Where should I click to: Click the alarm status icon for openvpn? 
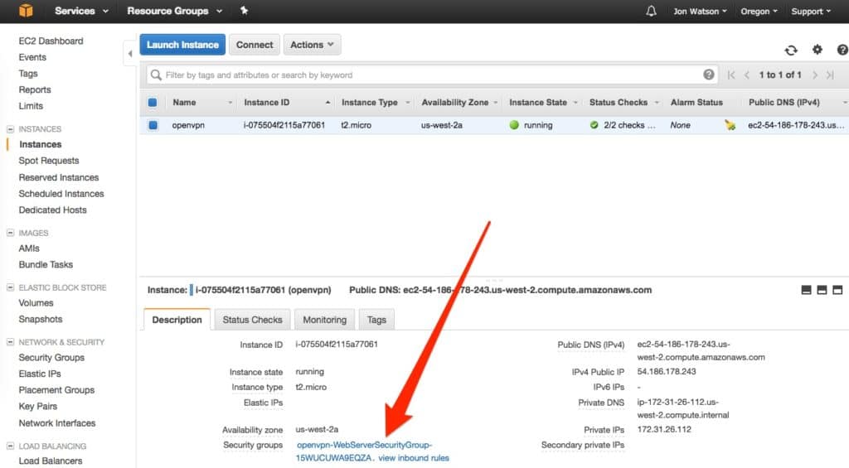tap(730, 125)
